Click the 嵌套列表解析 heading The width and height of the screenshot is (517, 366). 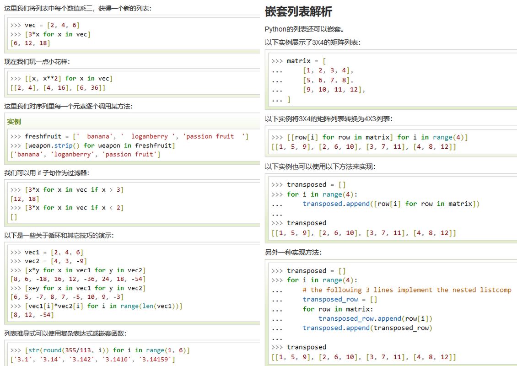(x=298, y=11)
